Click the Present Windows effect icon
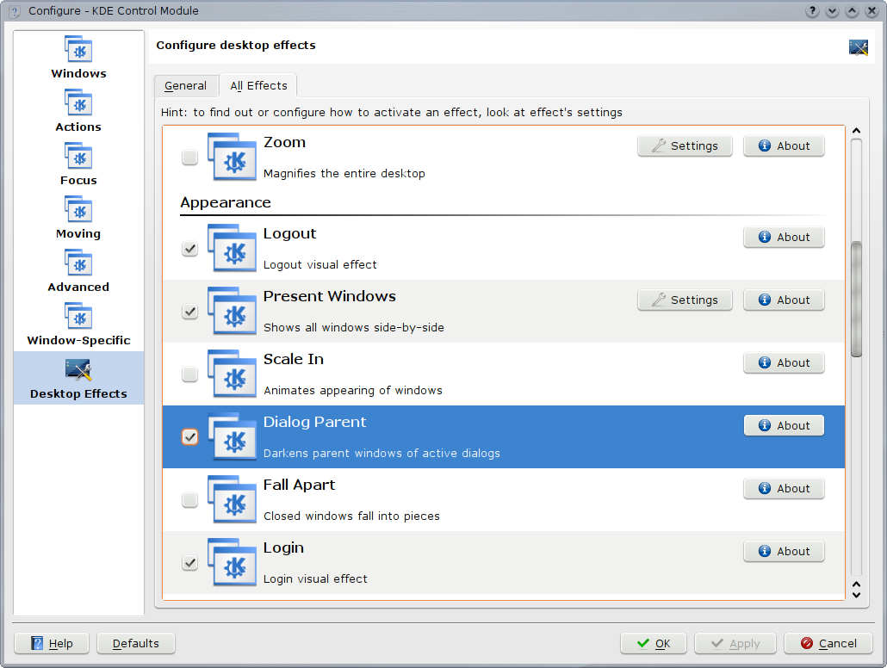The height and width of the screenshot is (668, 887). tap(232, 311)
